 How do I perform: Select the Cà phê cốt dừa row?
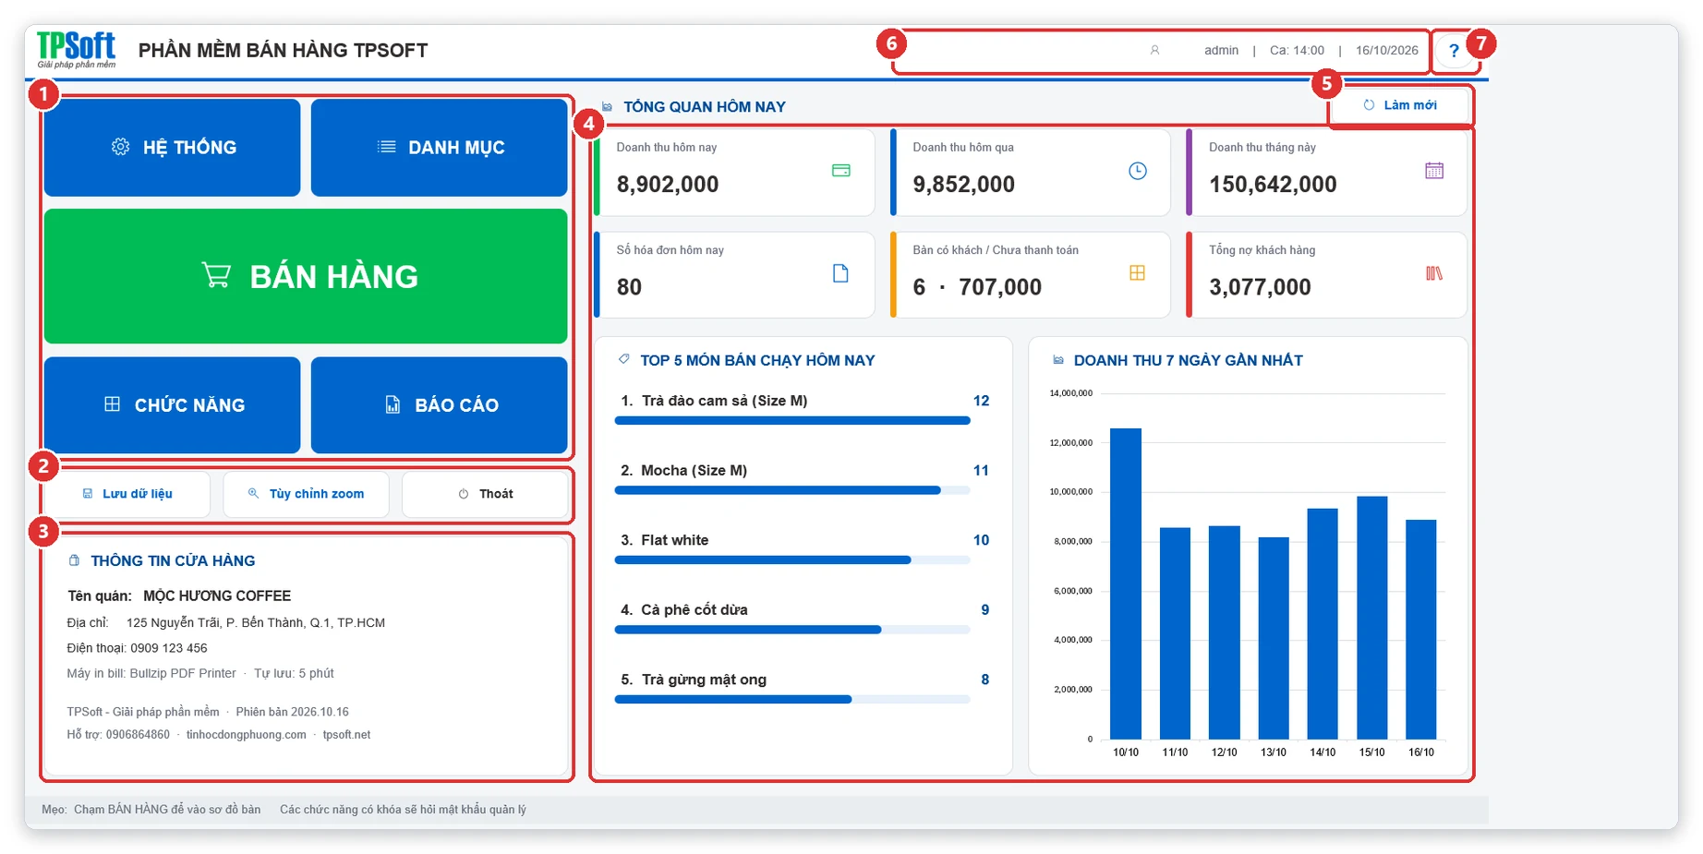coord(802,619)
